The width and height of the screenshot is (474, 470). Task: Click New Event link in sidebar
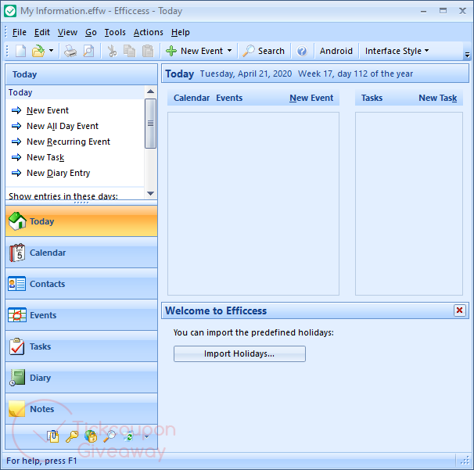pos(48,110)
